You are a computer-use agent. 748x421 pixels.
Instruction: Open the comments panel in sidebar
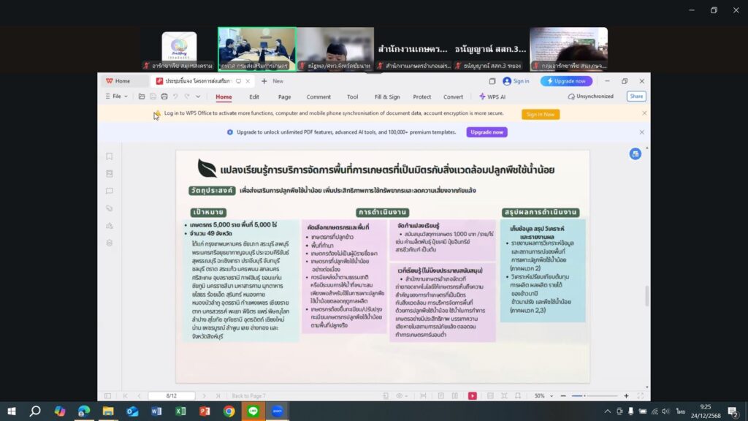coord(110,191)
